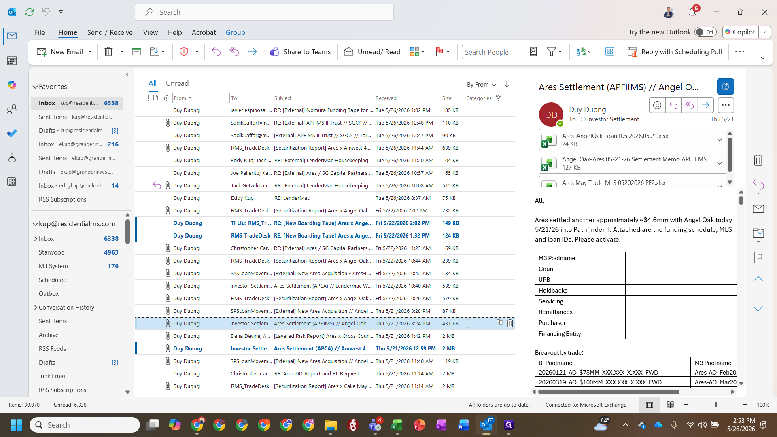
Task: Open the To Do checkmark app
Action: click(x=12, y=133)
